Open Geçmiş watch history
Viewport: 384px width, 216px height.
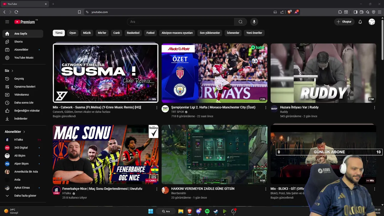coord(23,79)
